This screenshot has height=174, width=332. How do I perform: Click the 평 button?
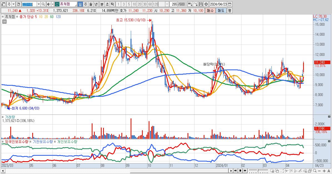coord(230,10)
